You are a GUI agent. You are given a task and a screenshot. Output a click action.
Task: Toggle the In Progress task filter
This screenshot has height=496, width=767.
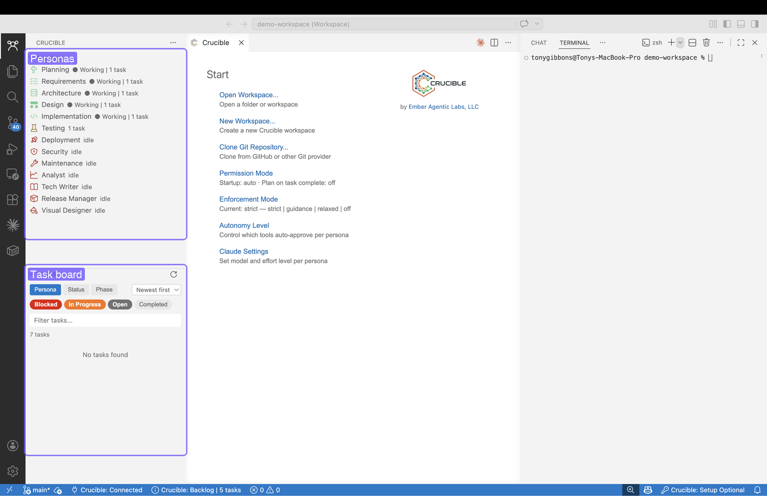click(85, 304)
